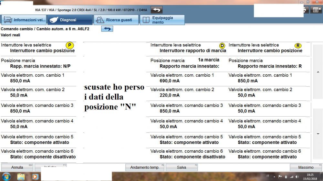Screen dimensions: 323x181
Task: Select 'Rapp. marcia innestato: N/P' value
Action: pyautogui.click(x=40, y=66)
